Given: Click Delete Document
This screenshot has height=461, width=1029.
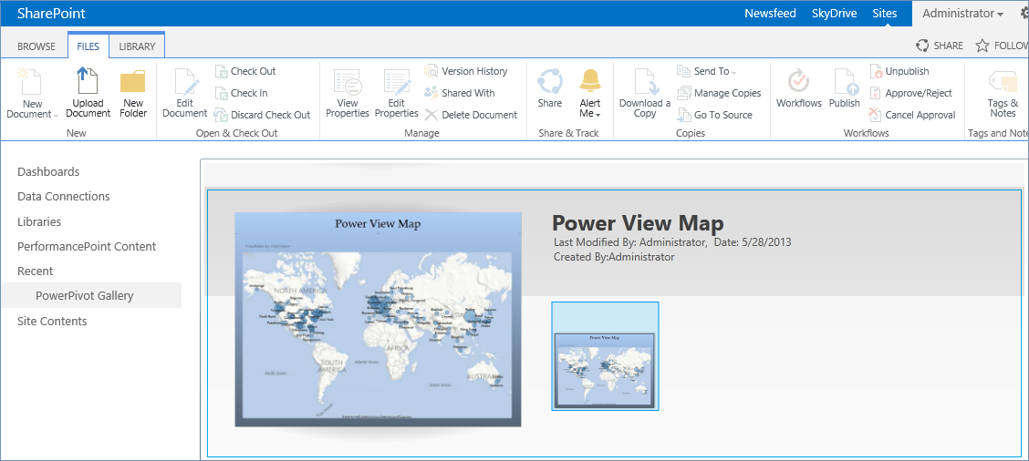Looking at the screenshot, I should (x=472, y=115).
